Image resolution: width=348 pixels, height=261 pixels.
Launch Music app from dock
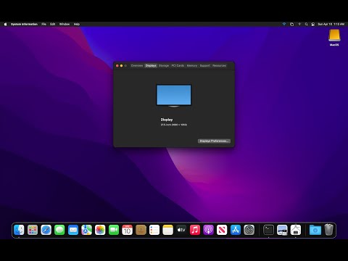click(195, 230)
